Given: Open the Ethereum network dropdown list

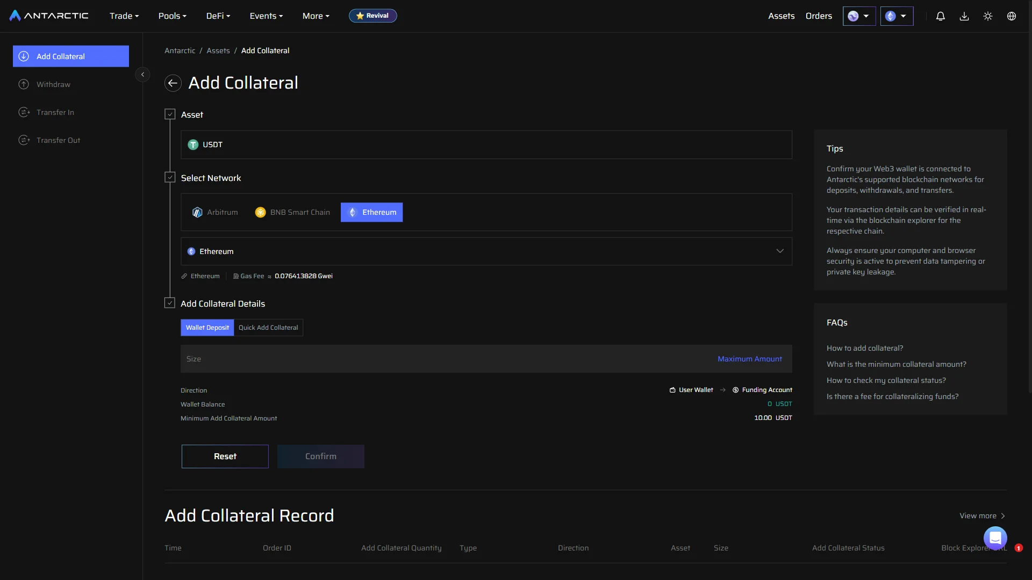Looking at the screenshot, I should point(486,251).
